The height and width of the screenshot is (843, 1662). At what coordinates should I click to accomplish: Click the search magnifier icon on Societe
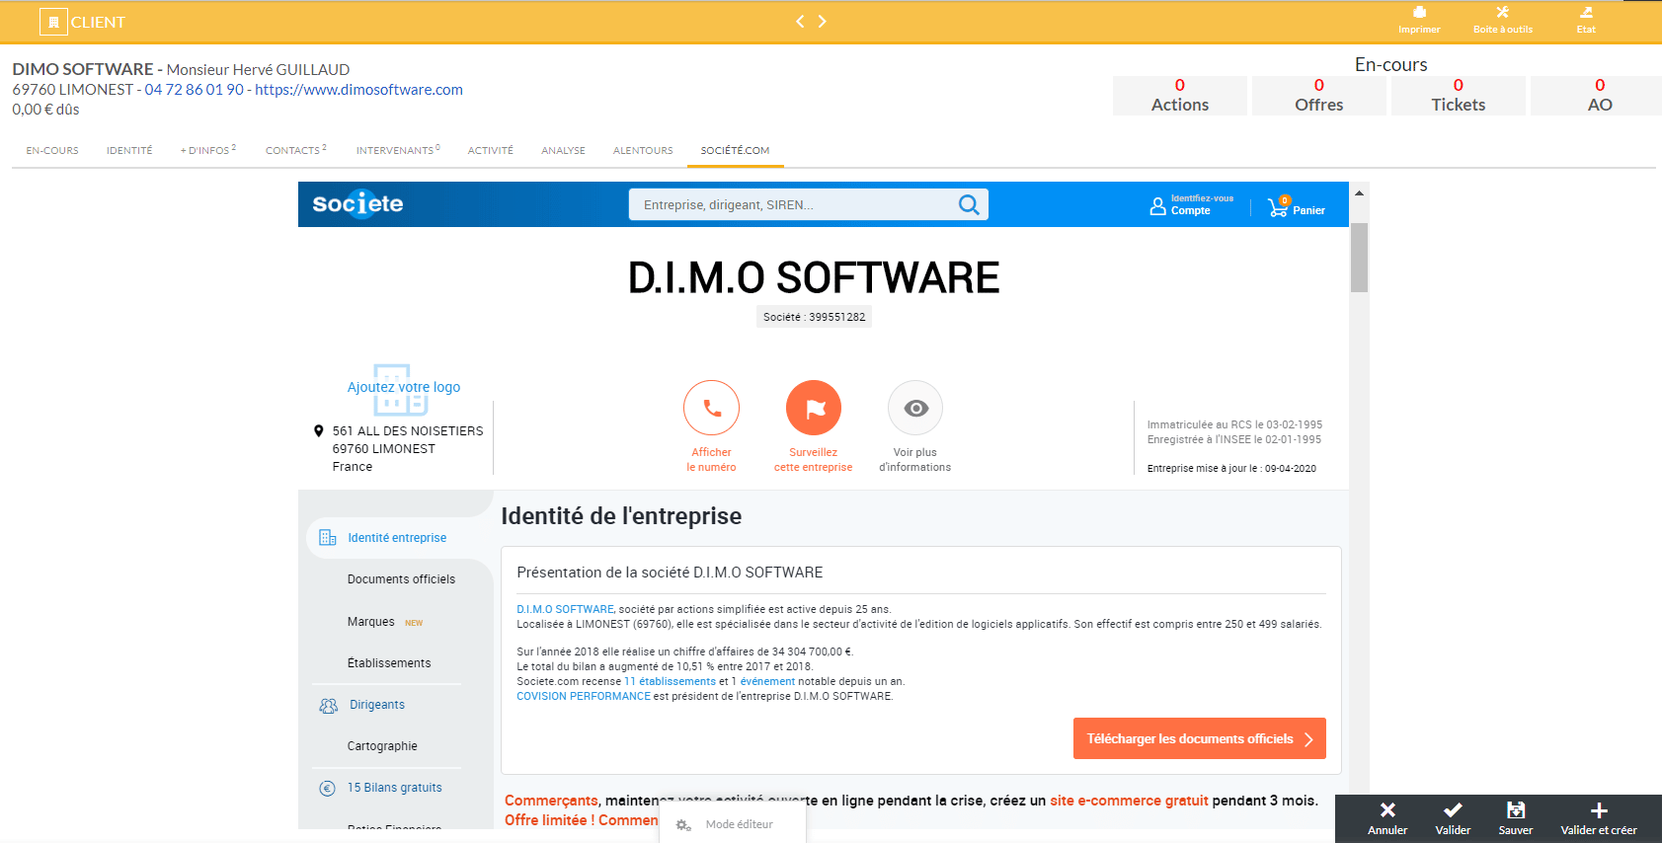tap(969, 204)
